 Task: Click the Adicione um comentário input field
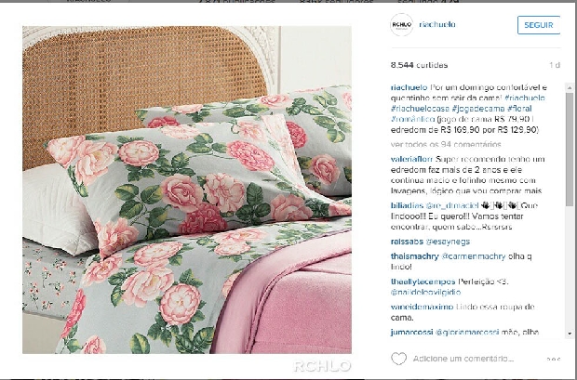[x=463, y=359]
